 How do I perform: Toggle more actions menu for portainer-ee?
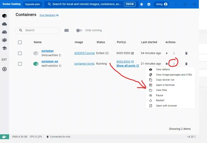coord(174,64)
